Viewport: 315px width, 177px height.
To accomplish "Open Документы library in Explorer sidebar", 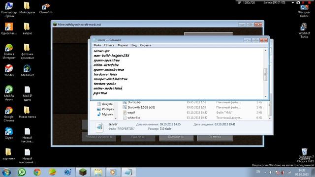I will pyautogui.click(x=105, y=104).
